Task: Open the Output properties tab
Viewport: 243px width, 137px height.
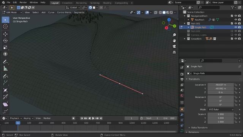Action: click(182, 80)
